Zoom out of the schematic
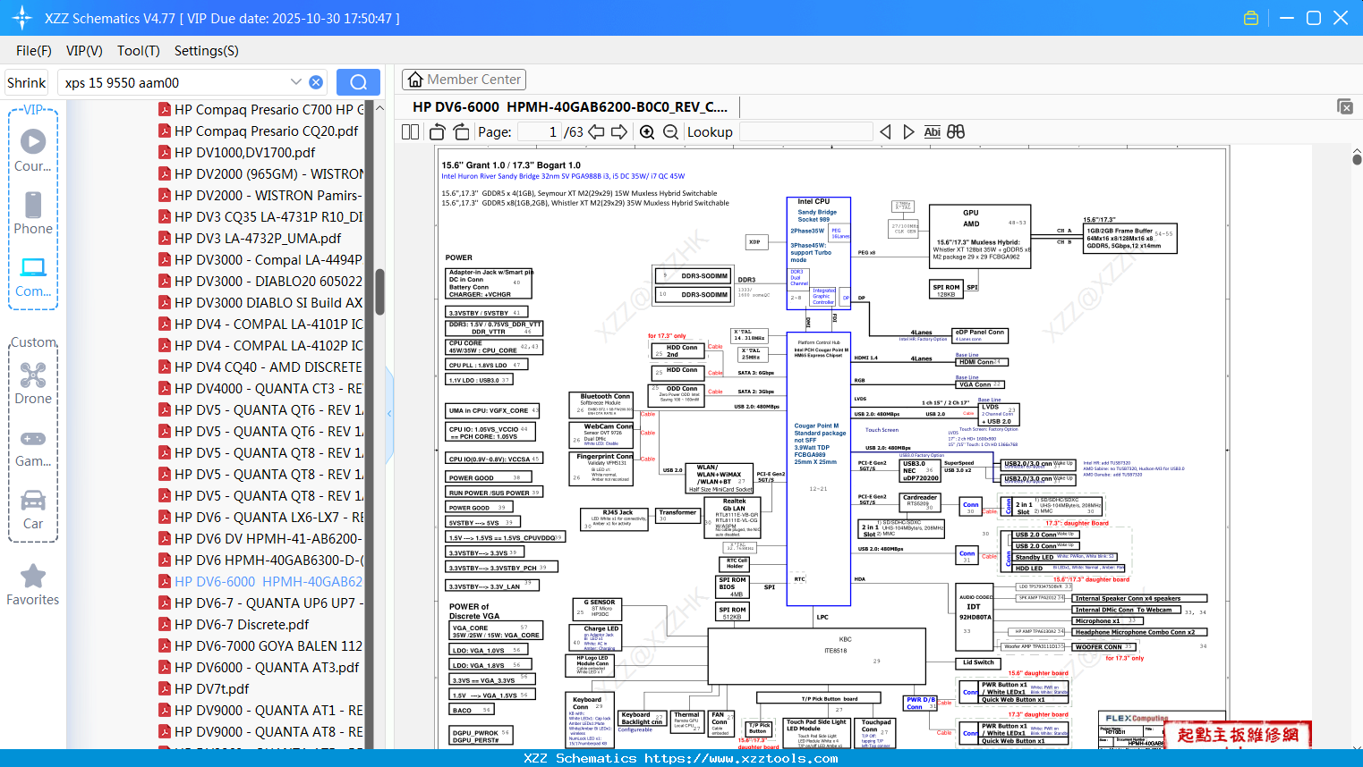Viewport: 1363px width, 767px height. [670, 132]
